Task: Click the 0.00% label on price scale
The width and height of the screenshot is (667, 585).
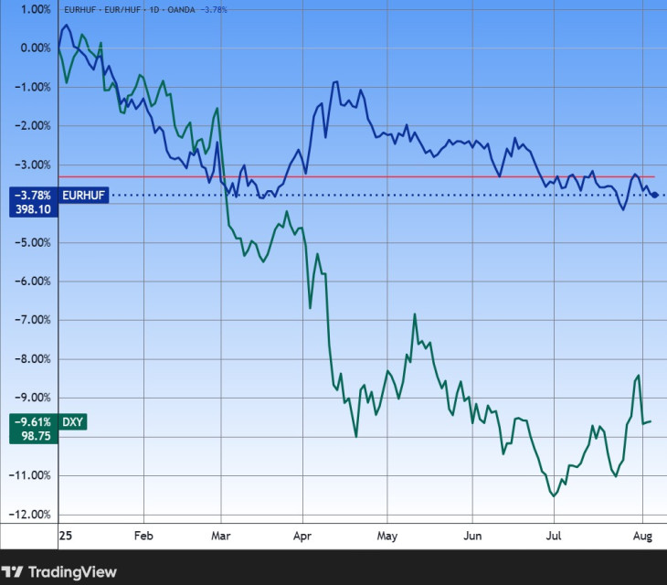Action: (x=36, y=48)
